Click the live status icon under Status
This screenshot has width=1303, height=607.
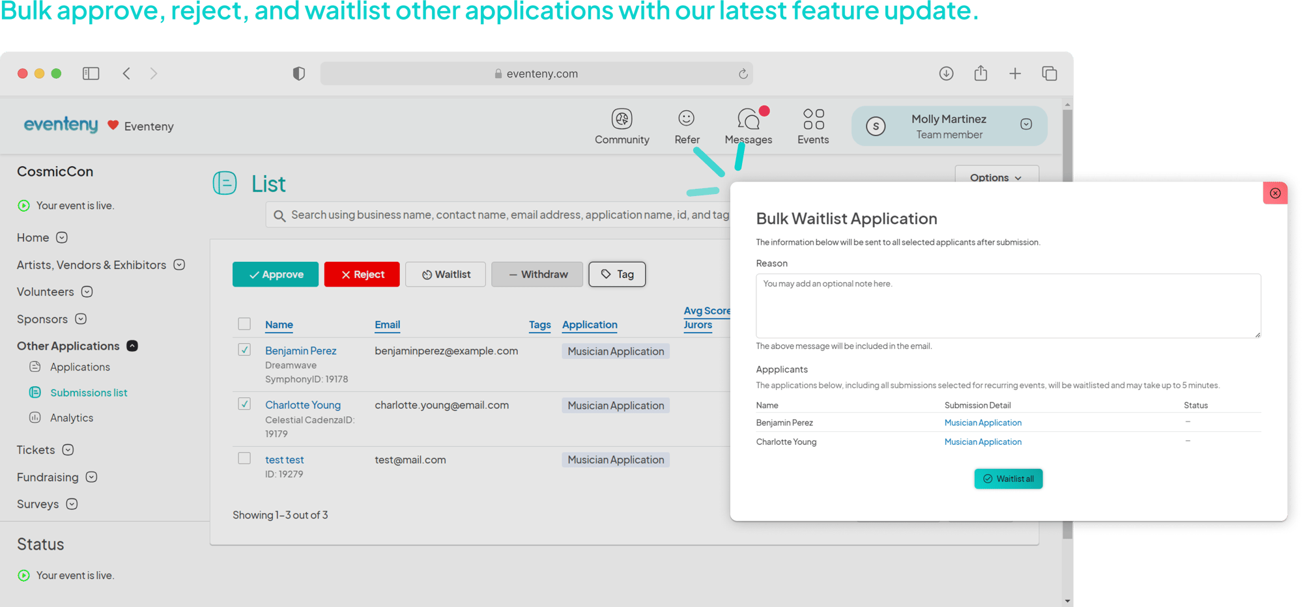[x=24, y=576]
